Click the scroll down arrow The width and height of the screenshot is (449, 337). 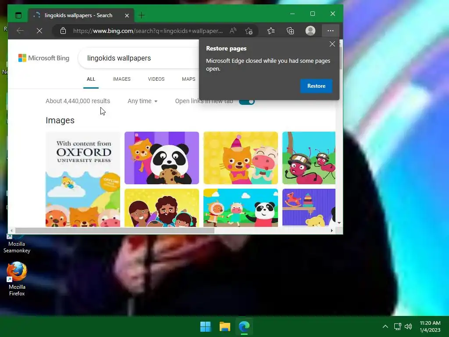click(339, 222)
